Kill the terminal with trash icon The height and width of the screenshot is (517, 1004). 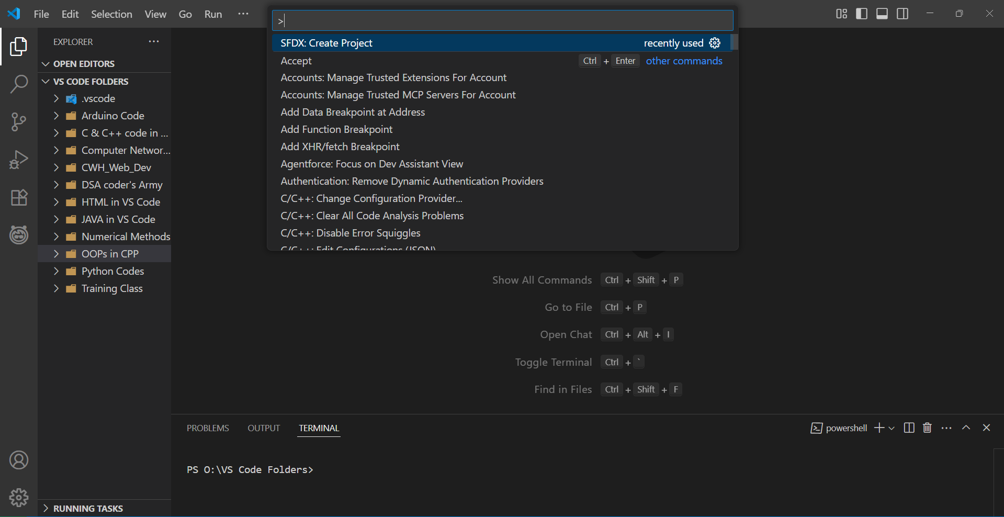coord(927,428)
